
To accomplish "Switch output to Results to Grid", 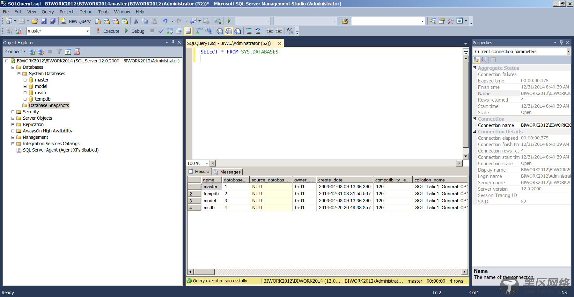I will pyautogui.click(x=229, y=31).
